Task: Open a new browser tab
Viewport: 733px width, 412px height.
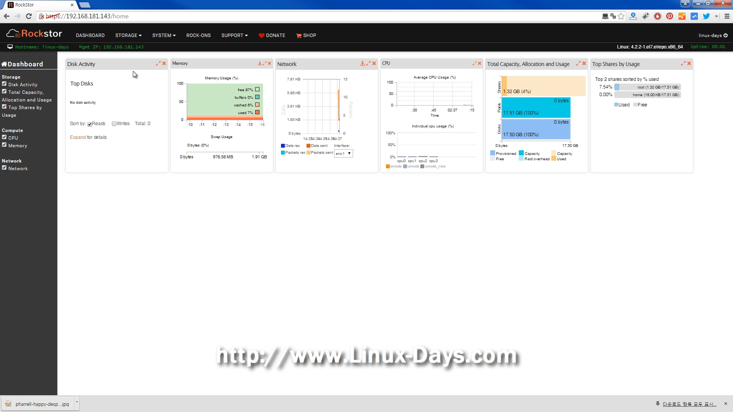Action: (85, 5)
